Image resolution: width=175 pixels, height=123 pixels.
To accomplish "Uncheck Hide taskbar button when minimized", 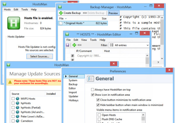I will [98, 105].
